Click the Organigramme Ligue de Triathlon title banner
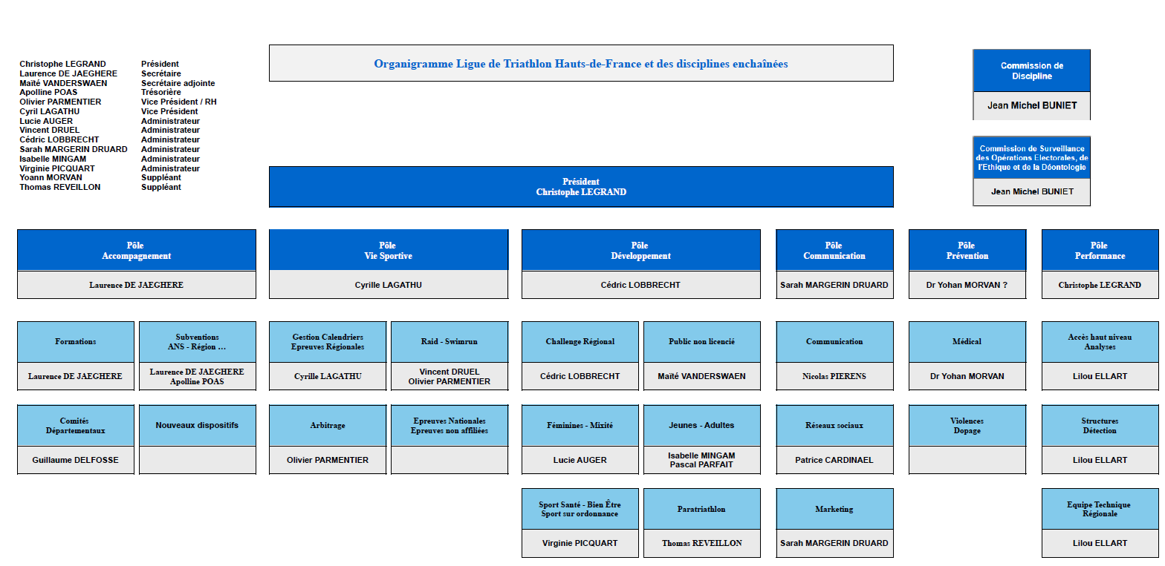The height and width of the screenshot is (566, 1165). (580, 64)
